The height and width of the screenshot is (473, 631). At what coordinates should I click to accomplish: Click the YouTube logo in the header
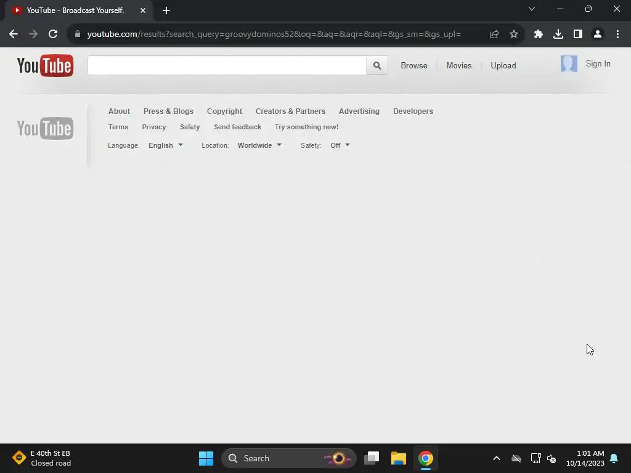[45, 65]
